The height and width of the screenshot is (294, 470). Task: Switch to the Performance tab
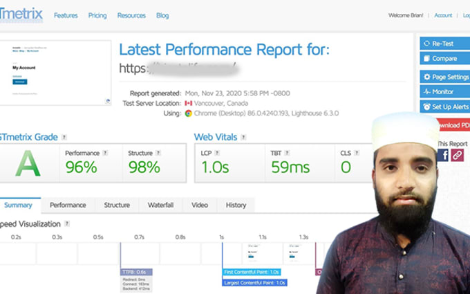click(x=68, y=205)
